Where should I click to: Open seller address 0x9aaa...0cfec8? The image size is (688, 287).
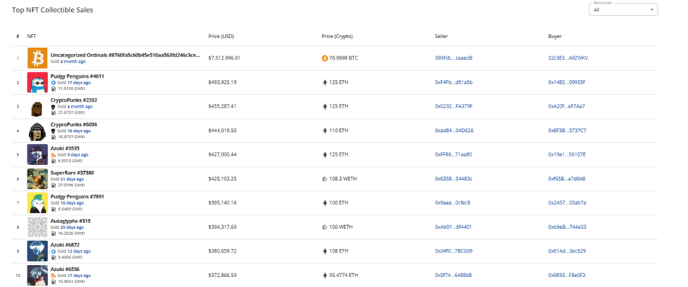point(453,202)
